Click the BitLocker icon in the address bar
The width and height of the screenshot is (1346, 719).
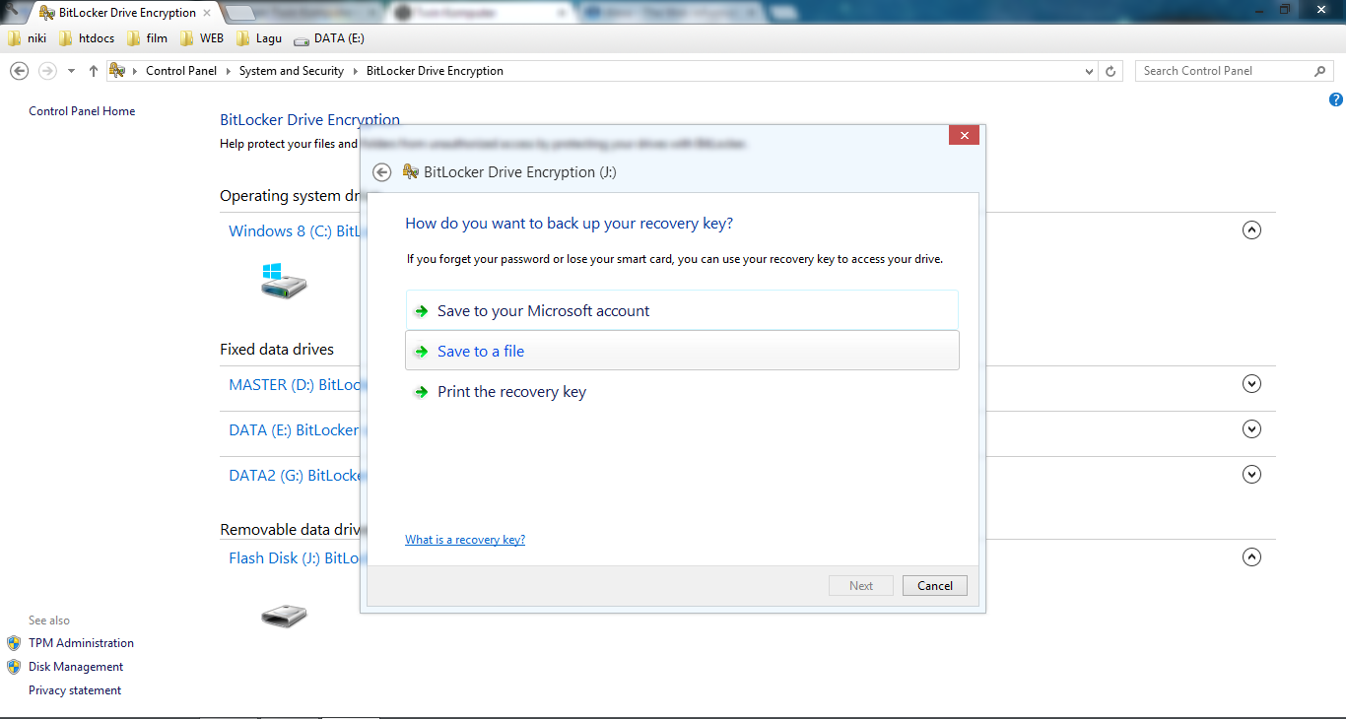117,71
